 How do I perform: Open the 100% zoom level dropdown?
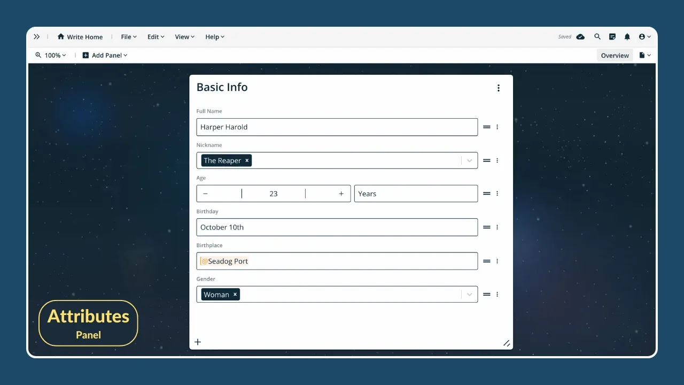[51, 55]
